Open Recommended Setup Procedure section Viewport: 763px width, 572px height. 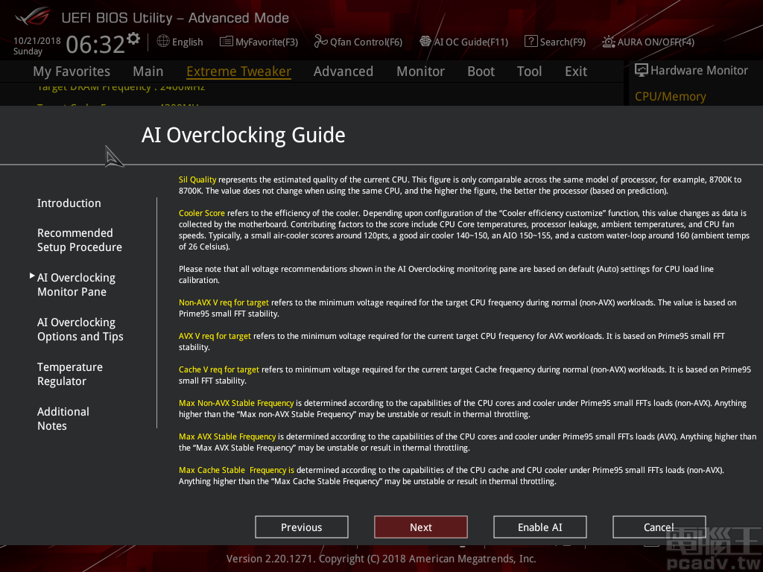click(x=80, y=240)
